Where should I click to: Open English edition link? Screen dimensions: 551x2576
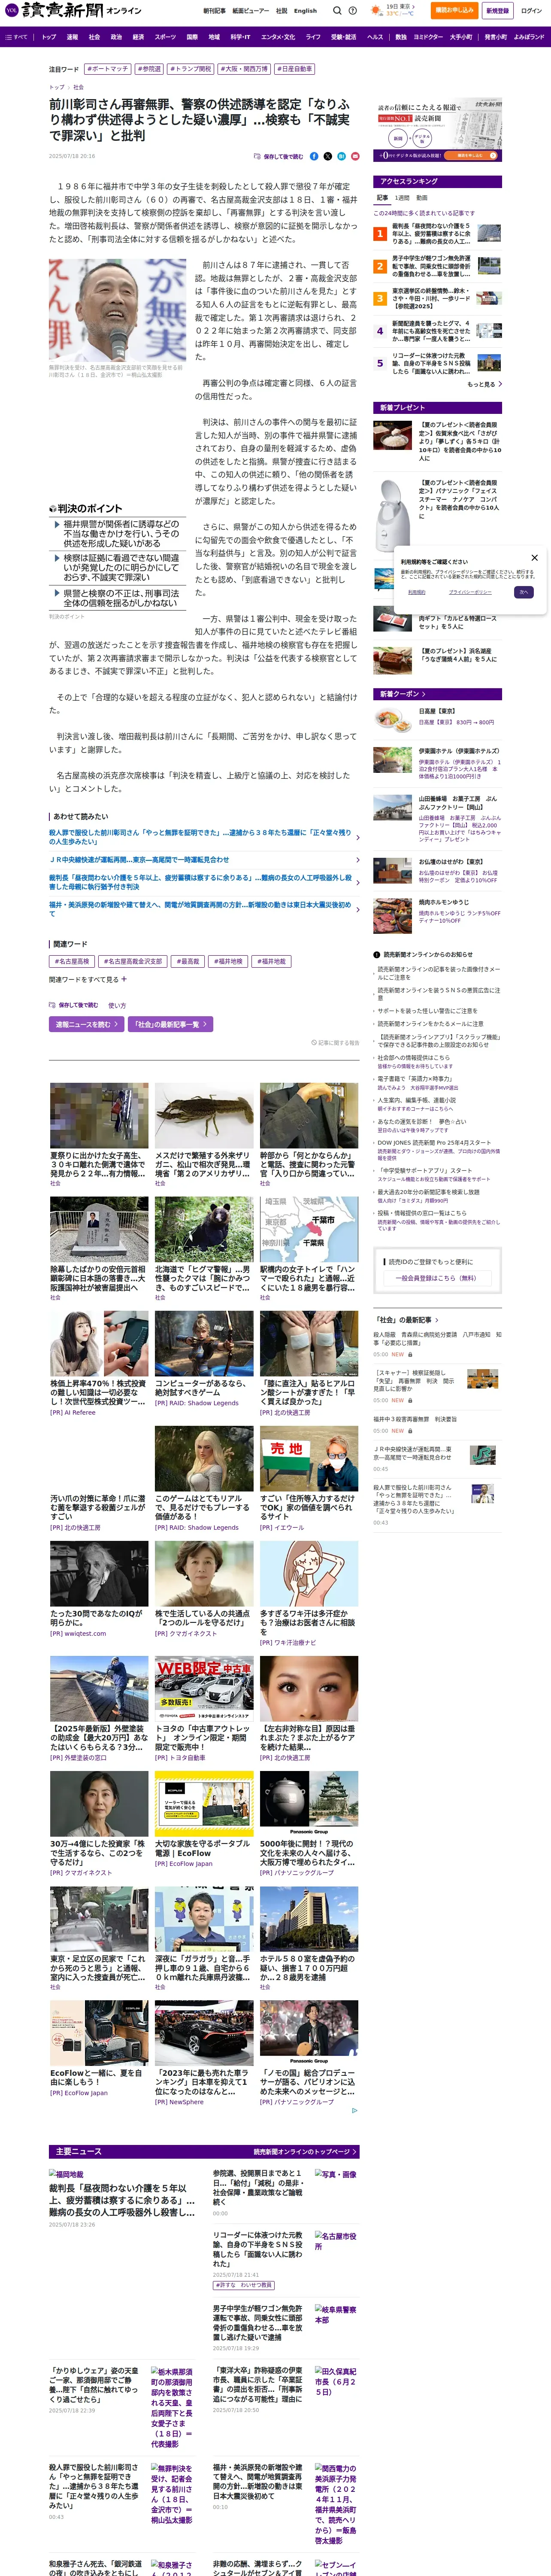click(305, 11)
